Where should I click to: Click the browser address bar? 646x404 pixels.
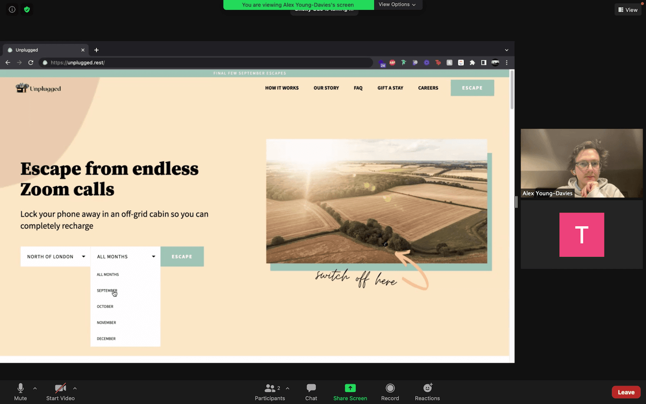[x=206, y=63]
